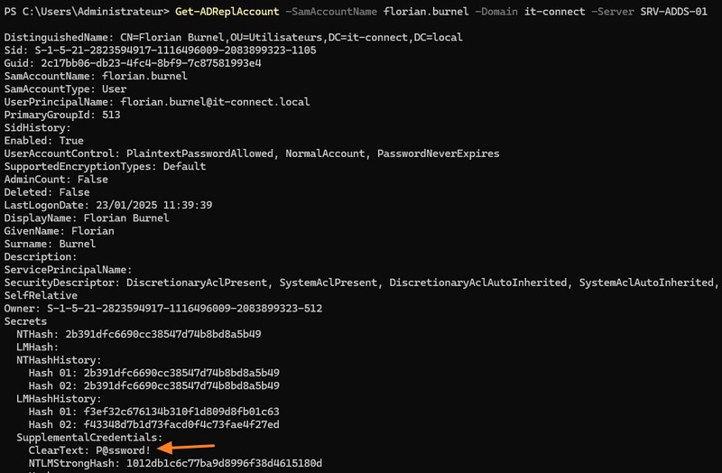Image resolution: width=722 pixels, height=473 pixels.
Task: Click the PrimaryGroupId value 513
Action: [x=111, y=115]
